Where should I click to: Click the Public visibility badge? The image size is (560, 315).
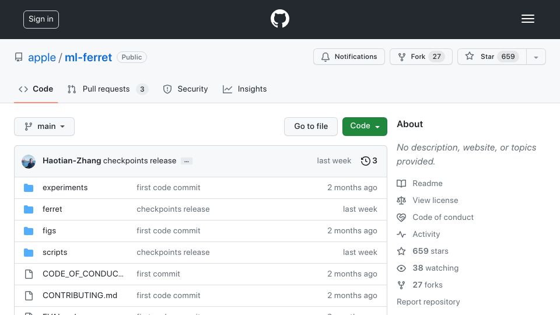coord(132,57)
